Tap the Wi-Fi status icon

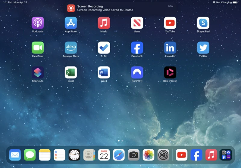[x=214, y=2]
